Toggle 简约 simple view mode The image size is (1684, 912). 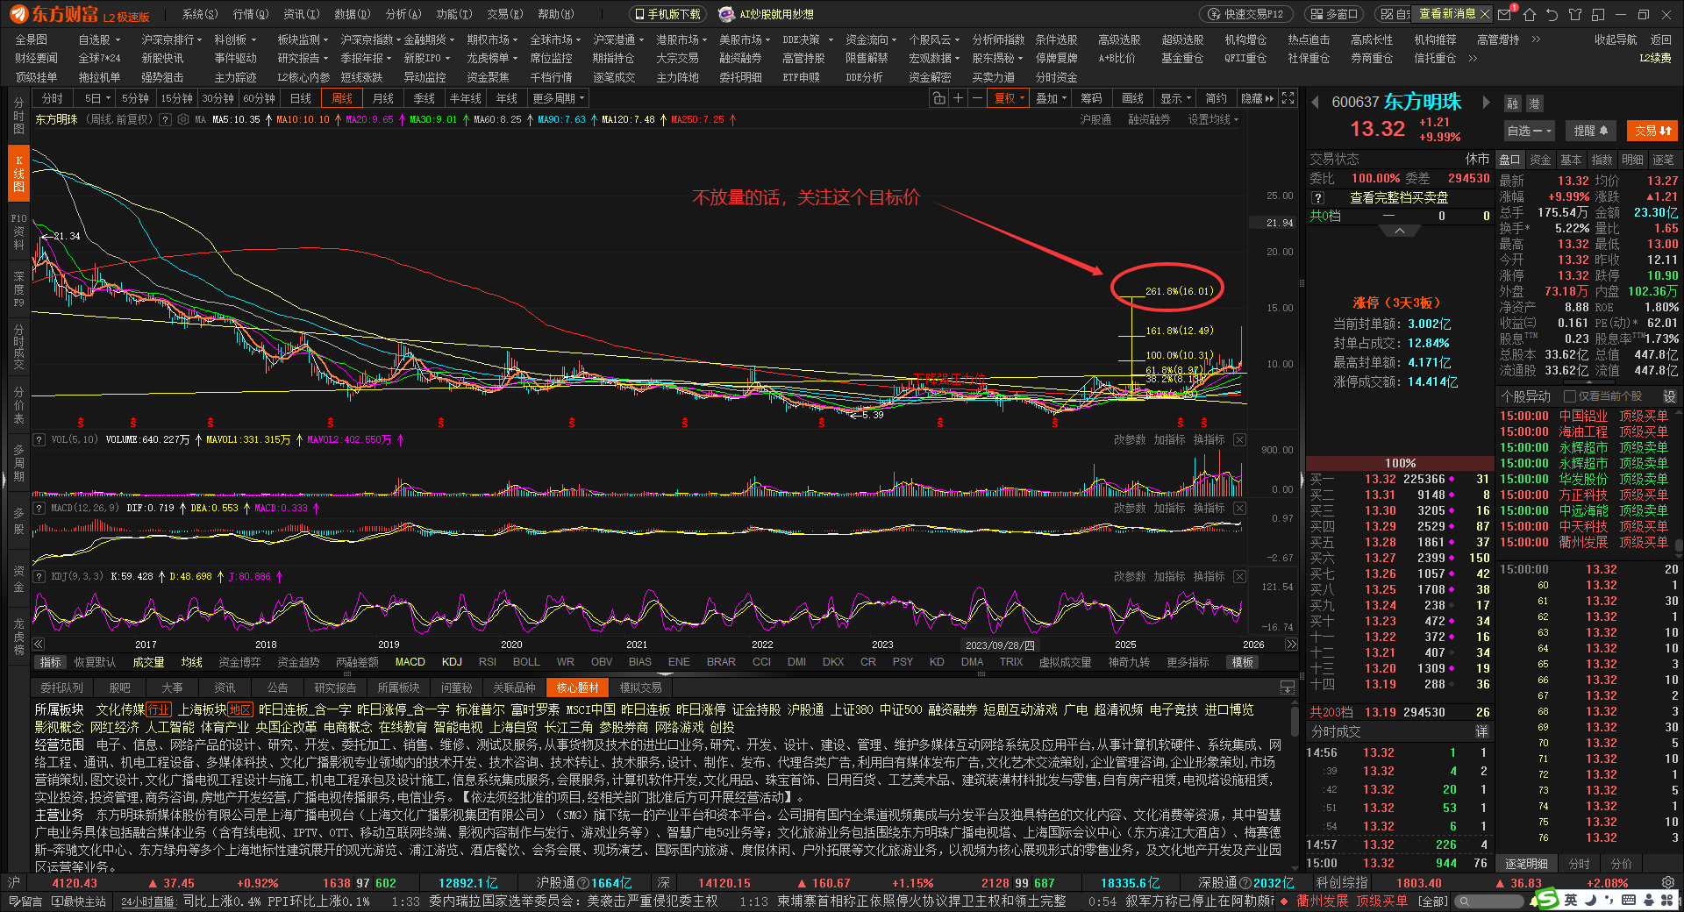point(1216,98)
